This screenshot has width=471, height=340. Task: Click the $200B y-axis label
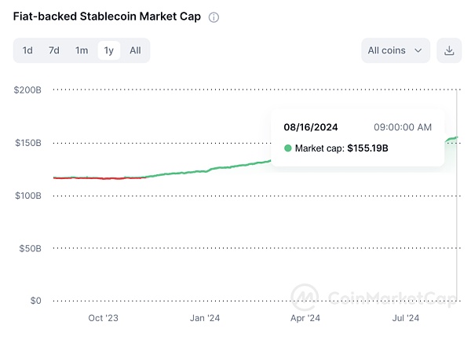pos(27,90)
